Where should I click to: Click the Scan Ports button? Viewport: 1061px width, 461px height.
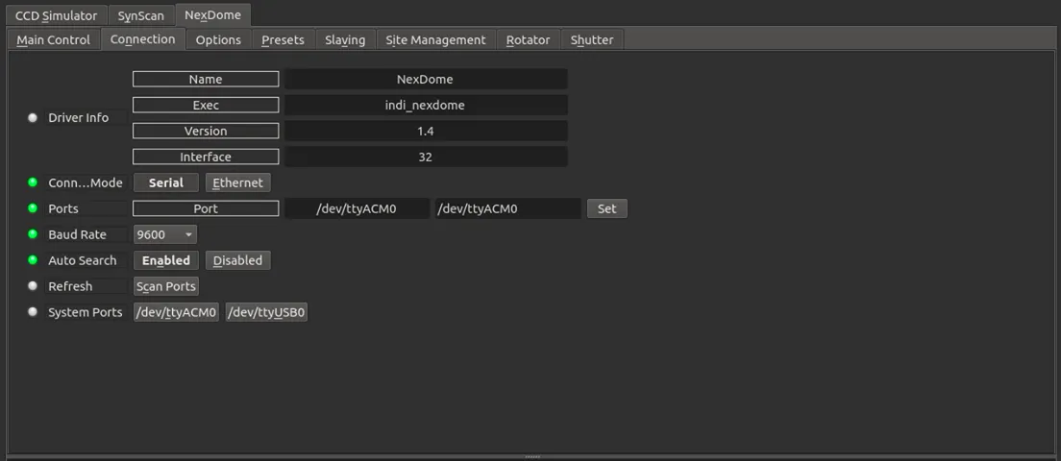[x=166, y=286]
